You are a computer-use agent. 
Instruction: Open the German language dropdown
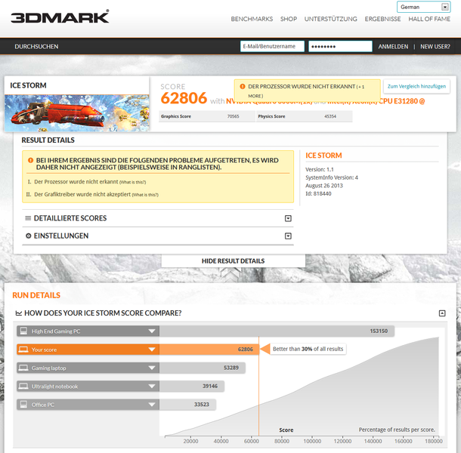pyautogui.click(x=424, y=7)
